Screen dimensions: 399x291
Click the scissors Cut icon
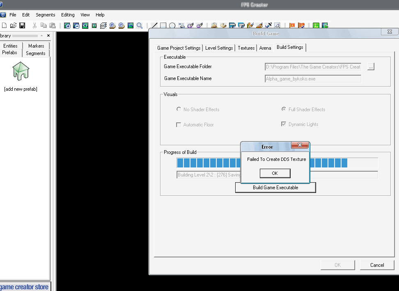[x=34, y=25]
